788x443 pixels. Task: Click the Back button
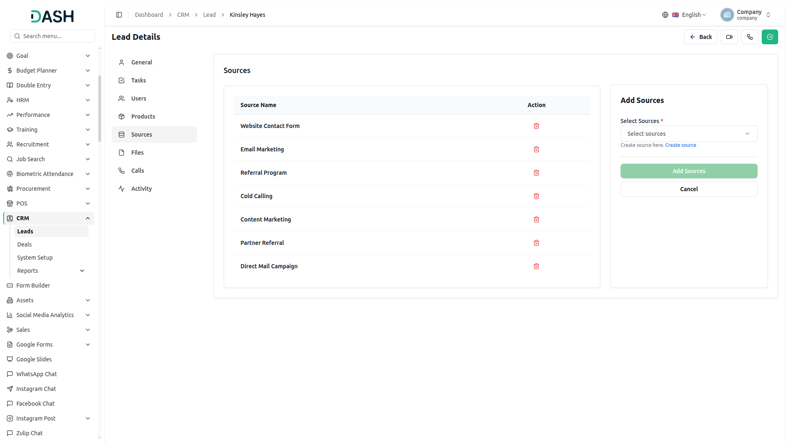click(701, 37)
